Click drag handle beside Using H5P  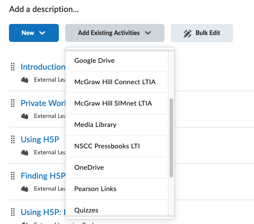tap(13, 139)
